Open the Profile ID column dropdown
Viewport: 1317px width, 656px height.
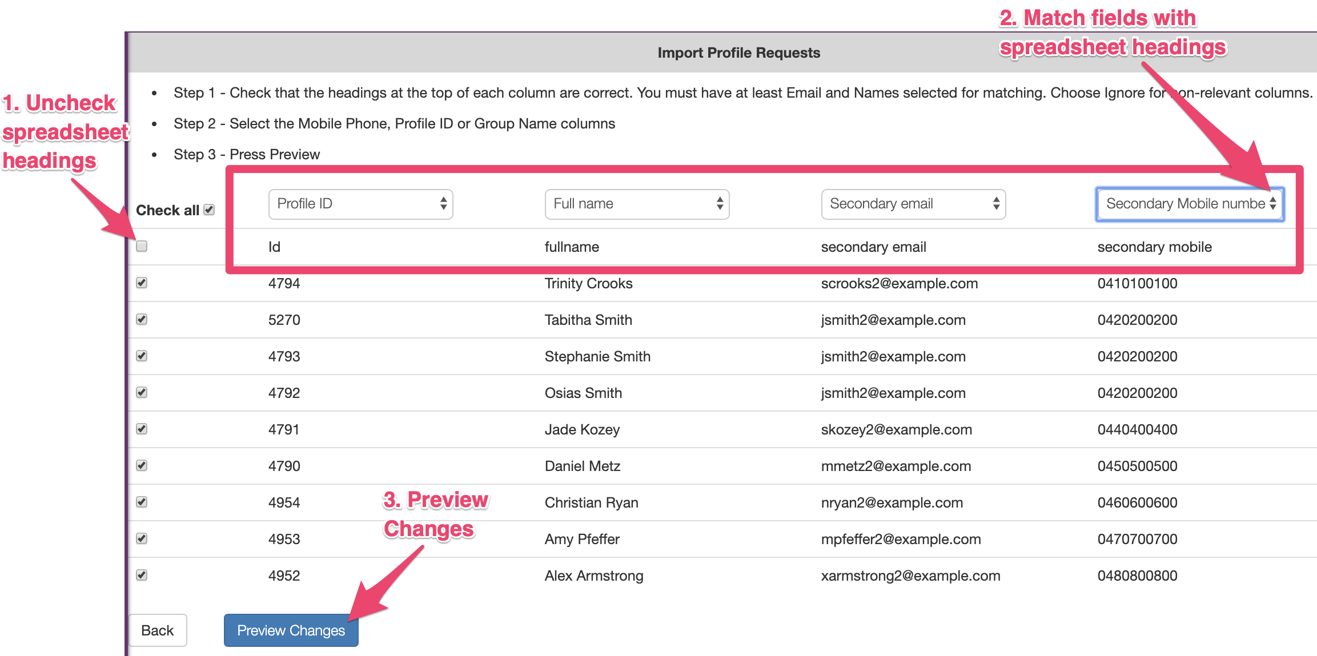click(x=360, y=204)
